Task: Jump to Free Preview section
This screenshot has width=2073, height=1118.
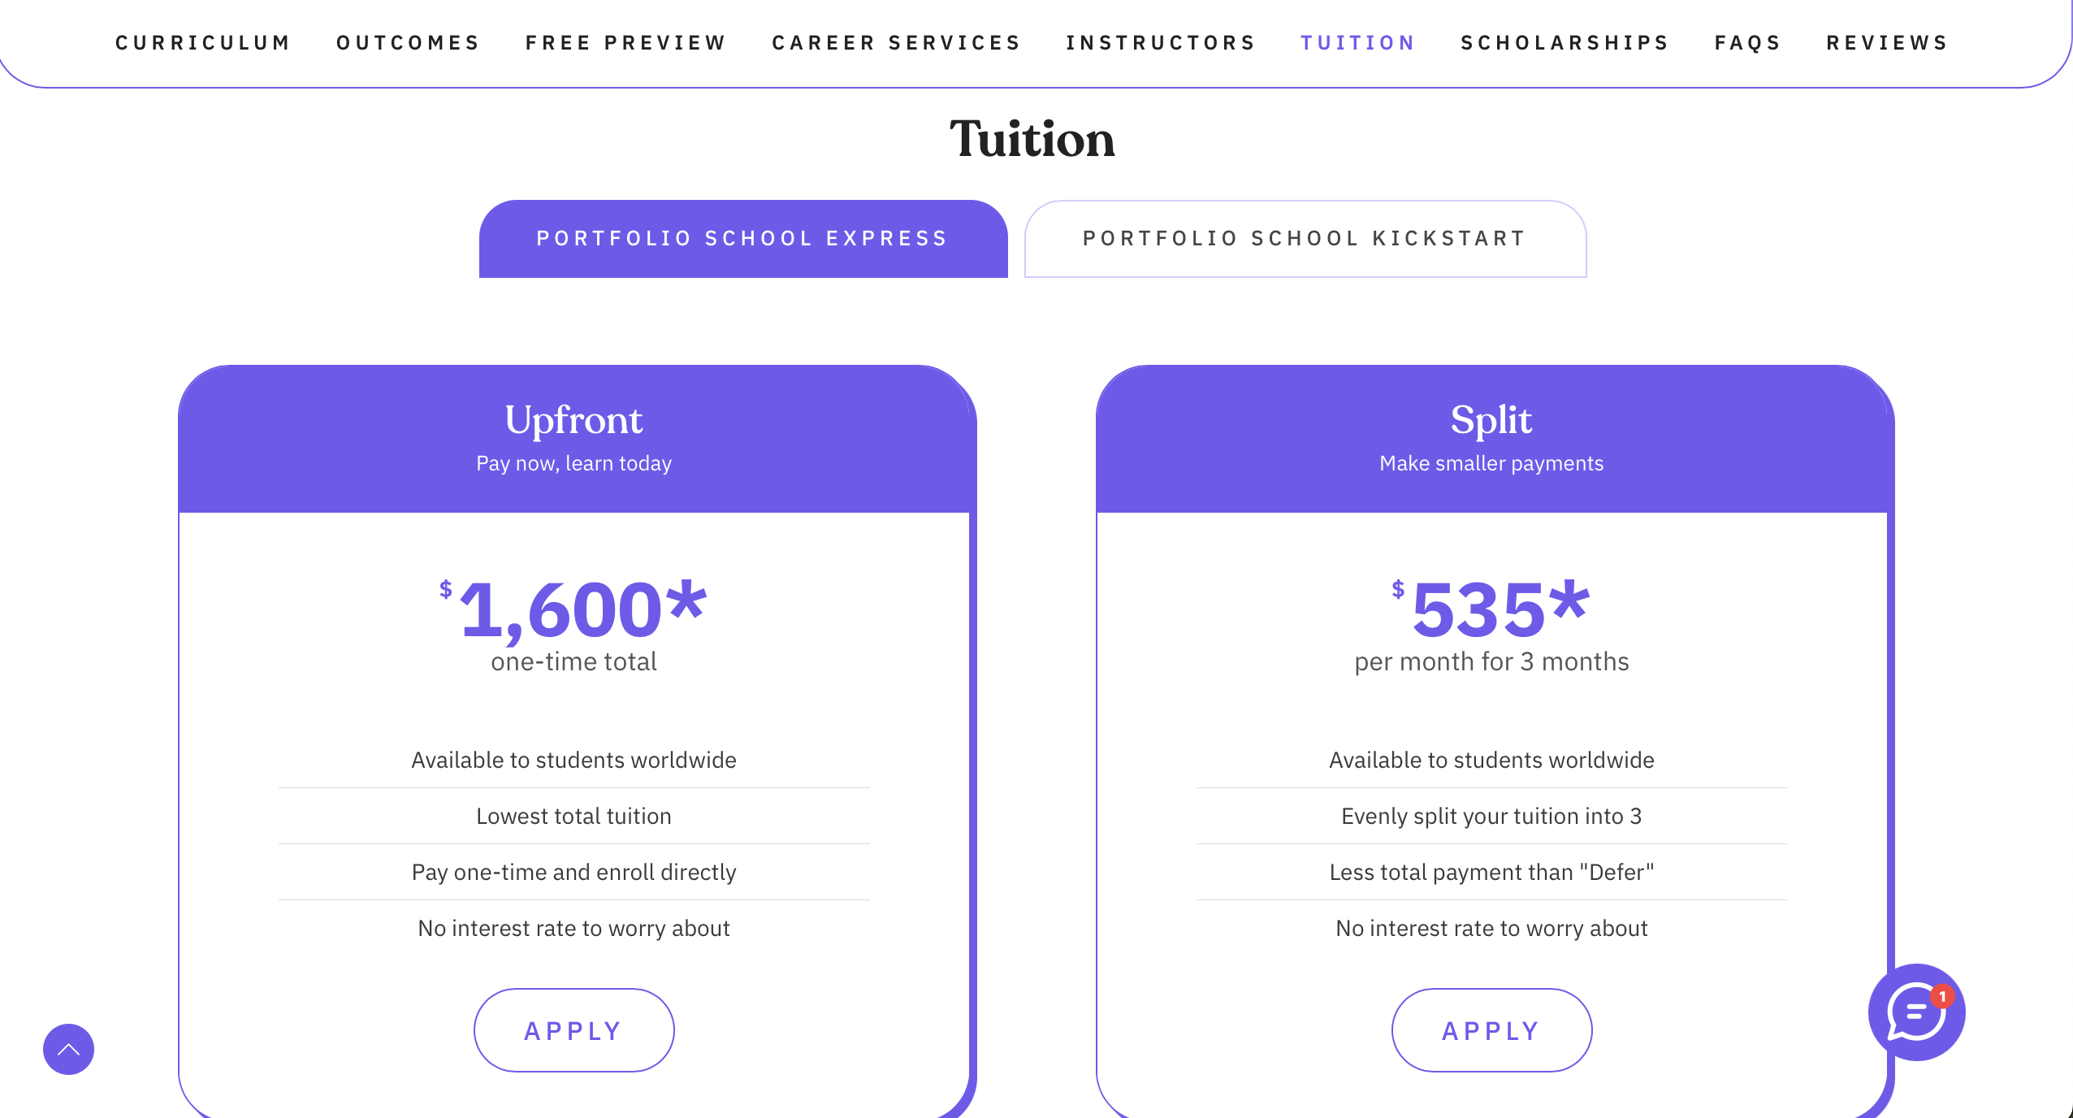Action: click(626, 43)
